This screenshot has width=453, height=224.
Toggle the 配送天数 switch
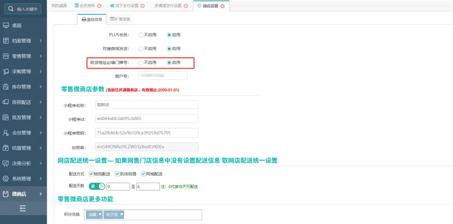(x=97, y=186)
